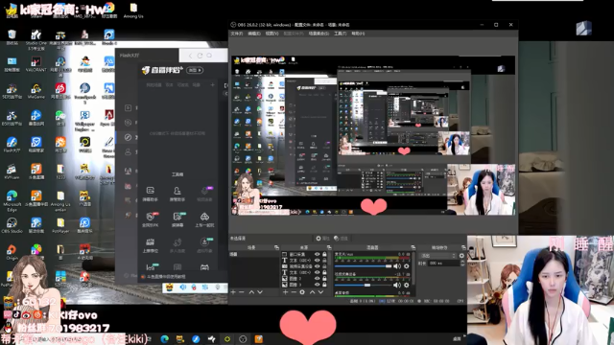
Task: Open the WeGame desktop shortcut
Action: coord(36,92)
